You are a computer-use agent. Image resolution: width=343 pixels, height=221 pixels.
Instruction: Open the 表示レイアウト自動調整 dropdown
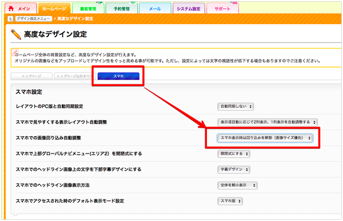pyautogui.click(x=268, y=122)
